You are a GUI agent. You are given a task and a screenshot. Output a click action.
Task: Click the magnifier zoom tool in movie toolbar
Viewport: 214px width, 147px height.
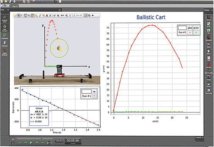coord(29,15)
